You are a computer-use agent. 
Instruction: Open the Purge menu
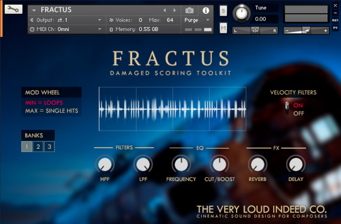pyautogui.click(x=197, y=20)
